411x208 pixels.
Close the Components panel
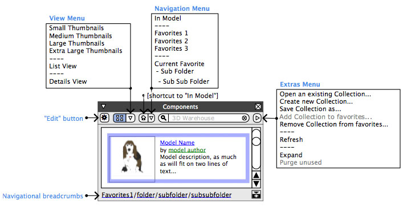click(x=258, y=107)
